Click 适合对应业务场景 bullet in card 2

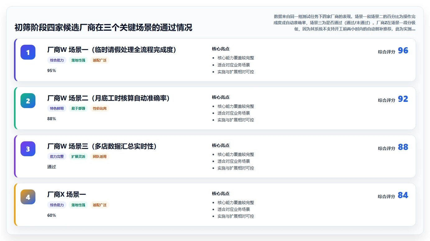[x=234, y=113]
